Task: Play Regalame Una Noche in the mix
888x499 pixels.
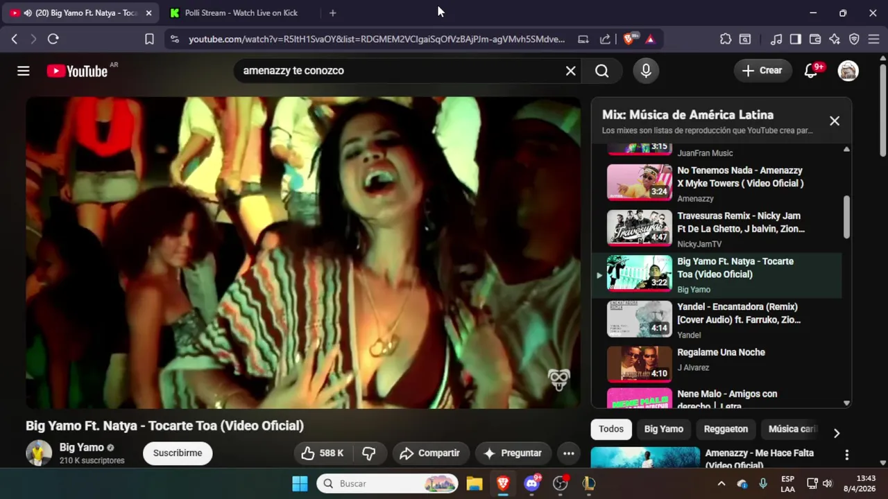Action: coord(717,365)
